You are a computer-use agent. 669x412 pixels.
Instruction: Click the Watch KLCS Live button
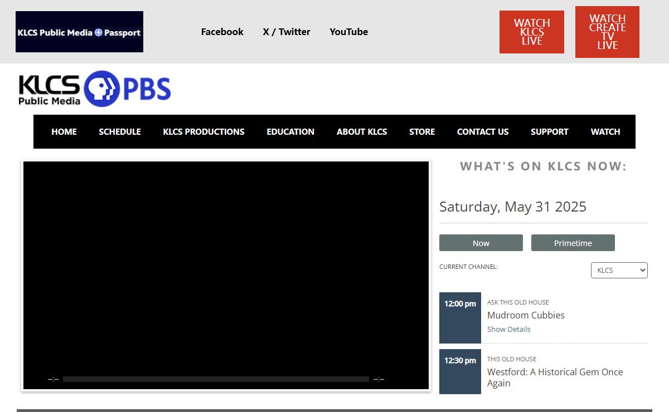tap(532, 32)
